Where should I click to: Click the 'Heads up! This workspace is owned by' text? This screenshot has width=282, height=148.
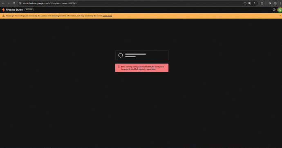tap(22, 16)
